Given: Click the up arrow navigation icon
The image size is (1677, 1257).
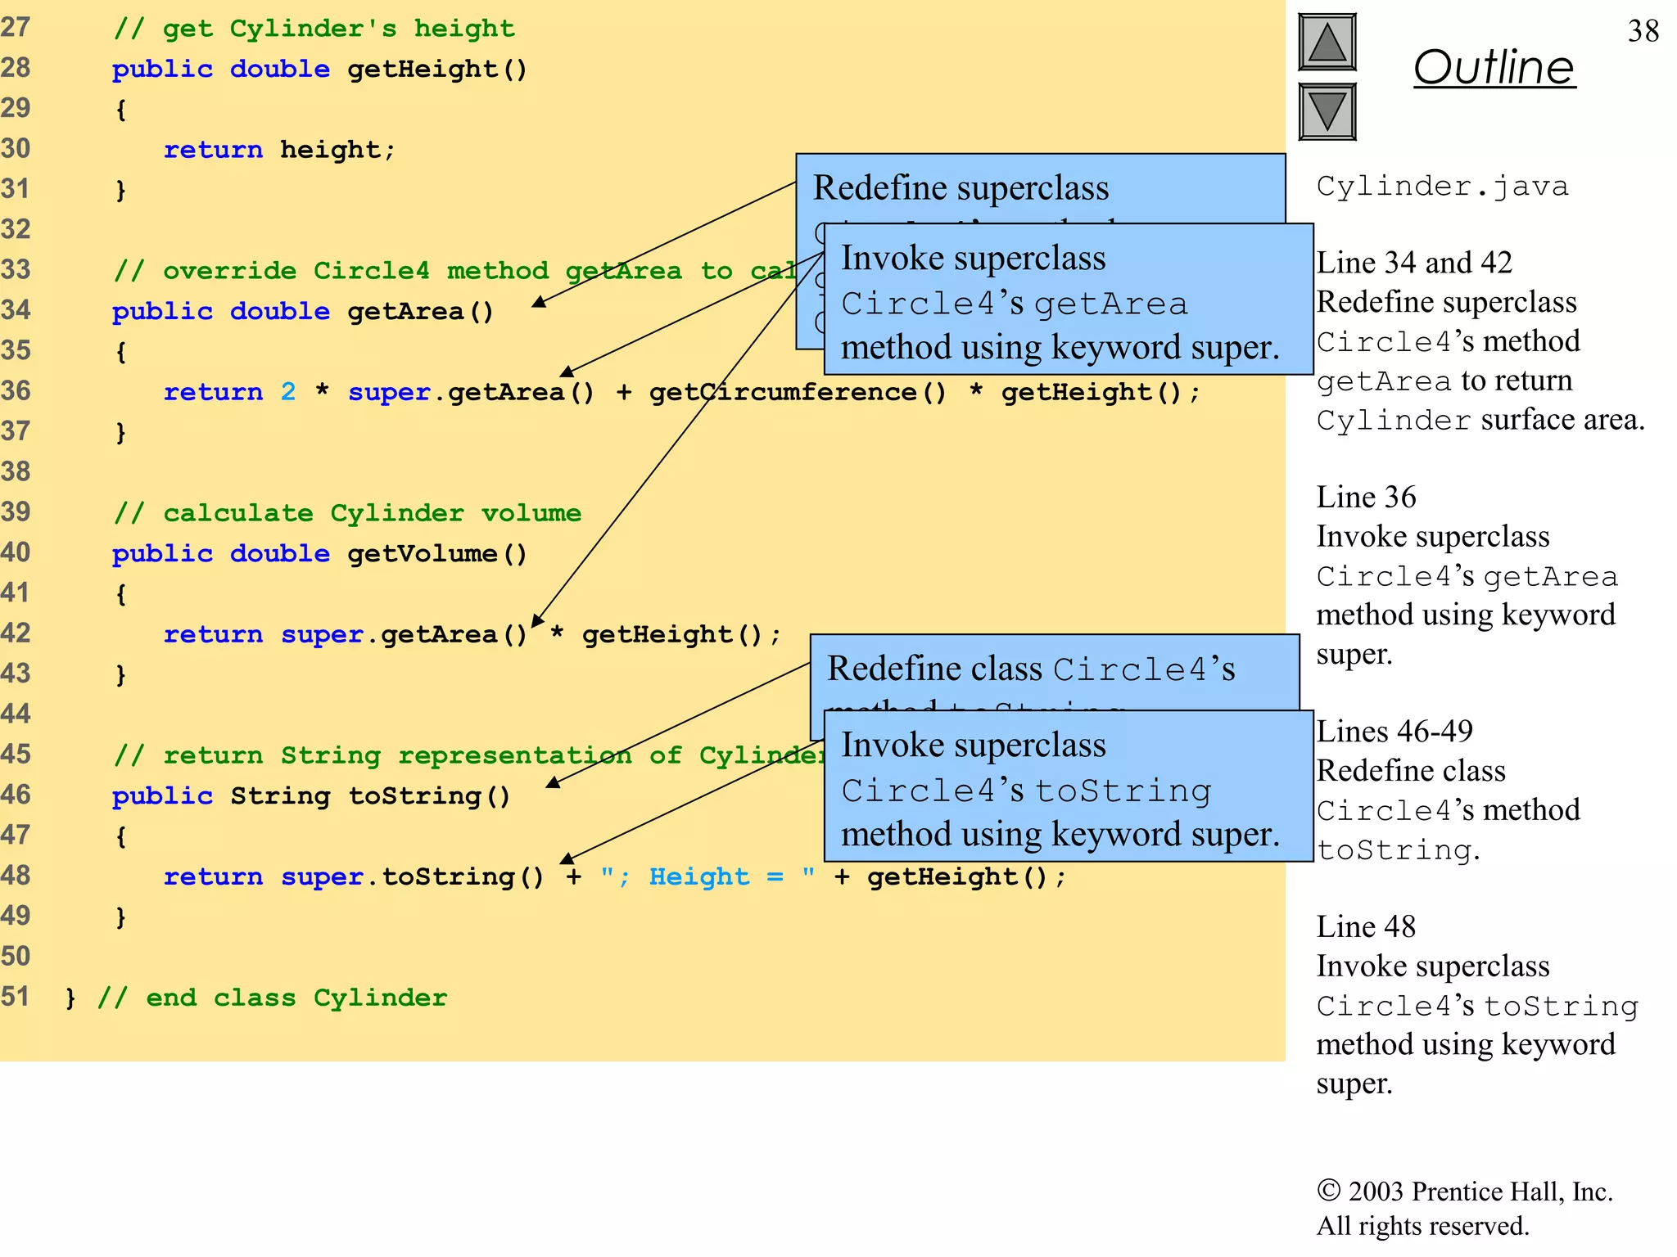Looking at the screenshot, I should (x=1327, y=43).
